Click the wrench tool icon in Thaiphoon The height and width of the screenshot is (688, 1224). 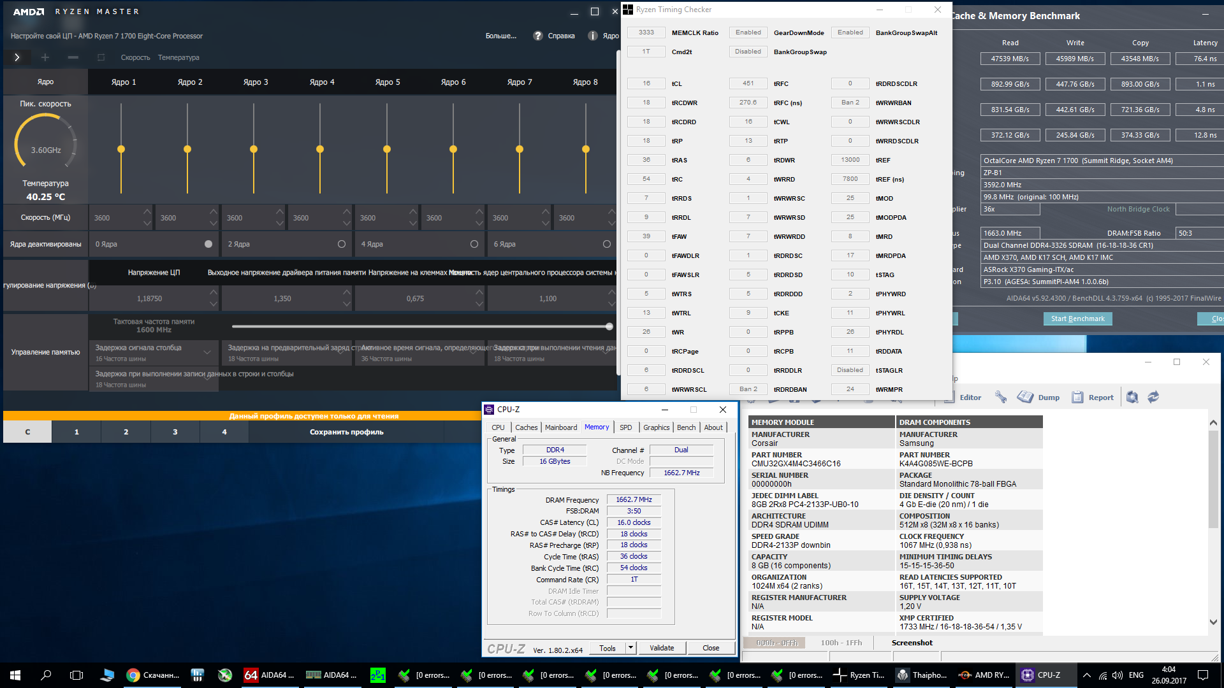(1001, 397)
